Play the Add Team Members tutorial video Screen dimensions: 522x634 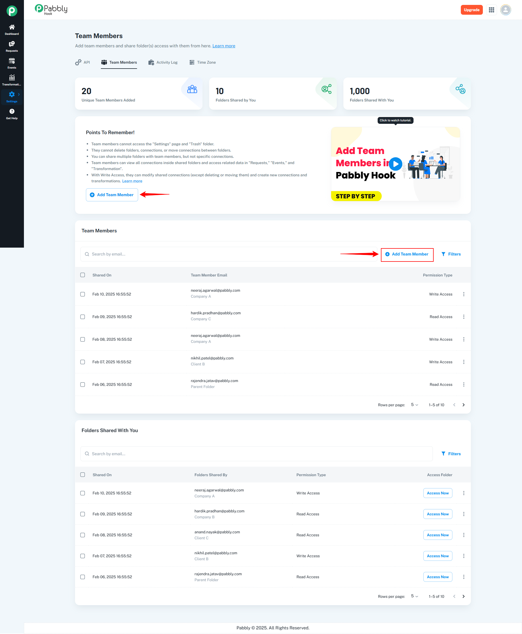(x=395, y=164)
